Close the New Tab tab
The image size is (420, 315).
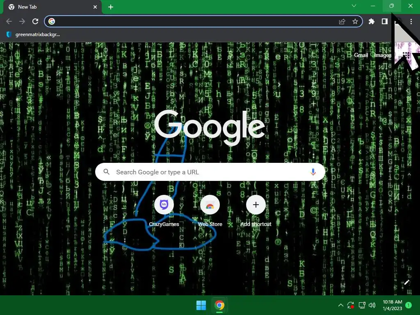[x=95, y=7]
